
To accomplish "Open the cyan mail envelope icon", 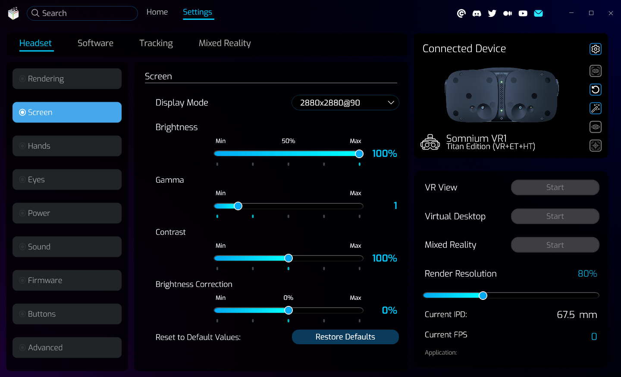I will (x=539, y=13).
